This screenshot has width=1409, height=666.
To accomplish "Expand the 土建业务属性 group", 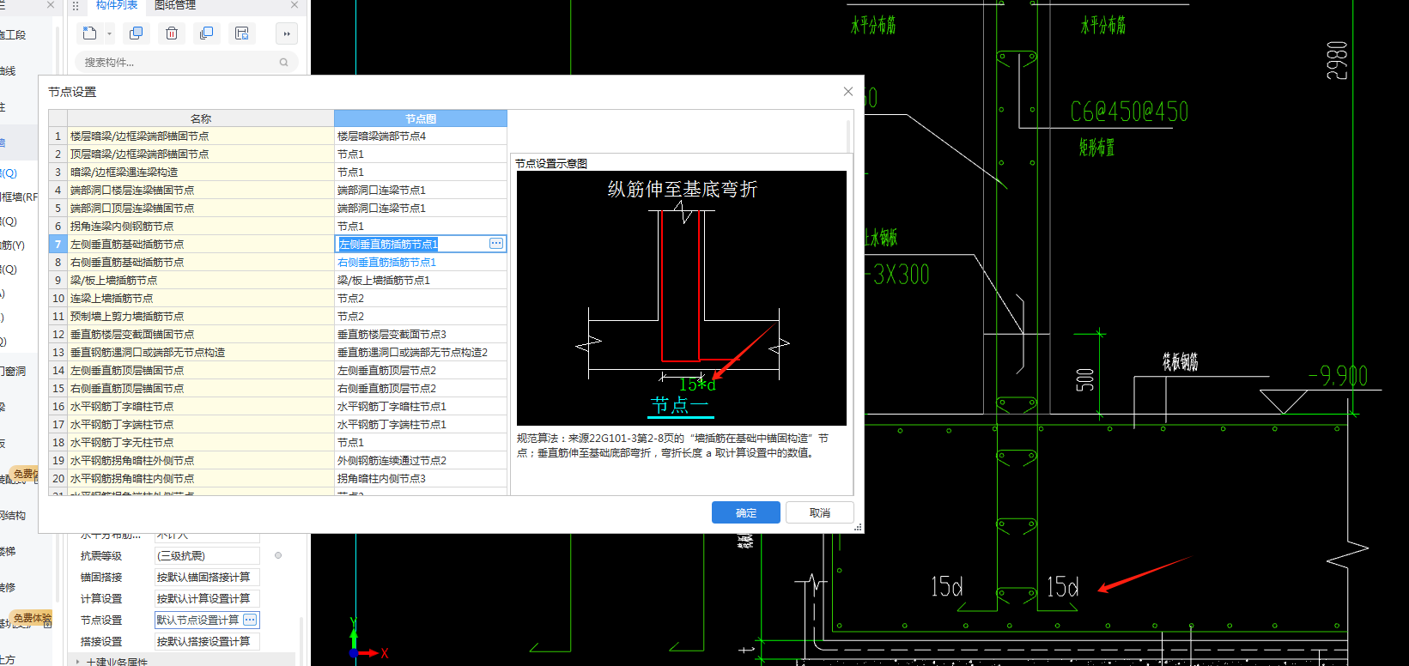I will (x=78, y=662).
